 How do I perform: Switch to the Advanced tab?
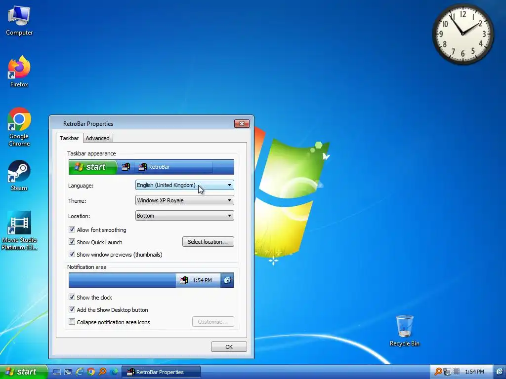(97, 138)
